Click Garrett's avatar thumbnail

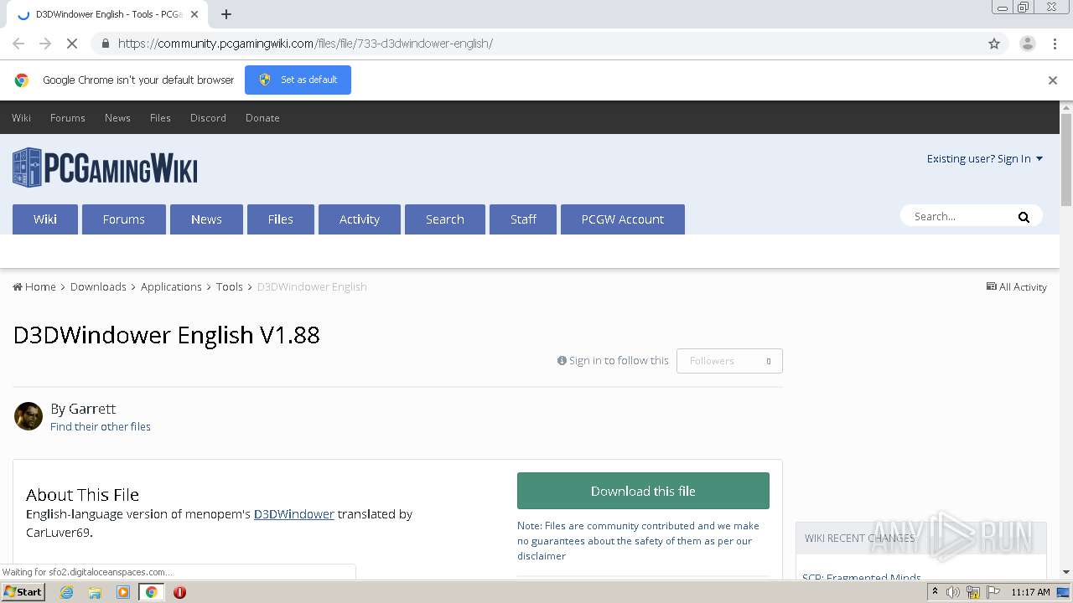(x=29, y=416)
